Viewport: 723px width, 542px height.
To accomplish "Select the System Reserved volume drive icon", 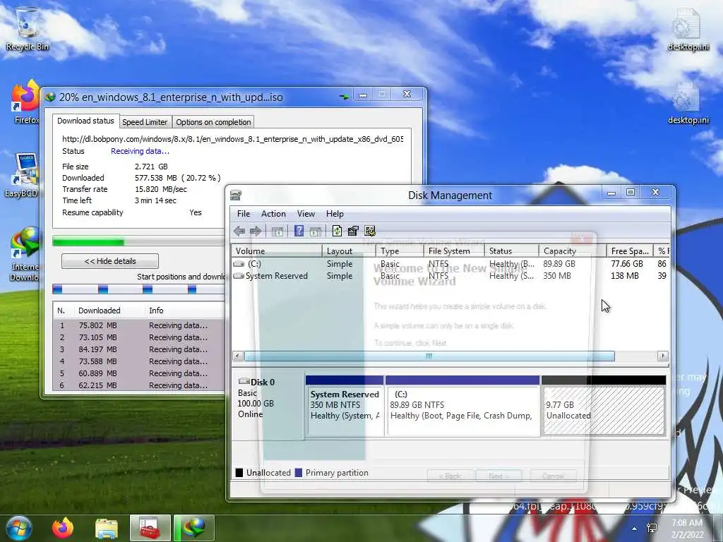I will [239, 276].
